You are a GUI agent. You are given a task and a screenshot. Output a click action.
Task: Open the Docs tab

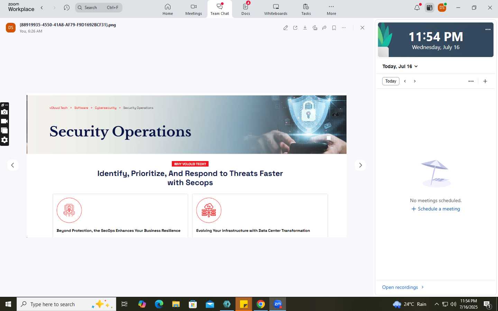click(246, 9)
